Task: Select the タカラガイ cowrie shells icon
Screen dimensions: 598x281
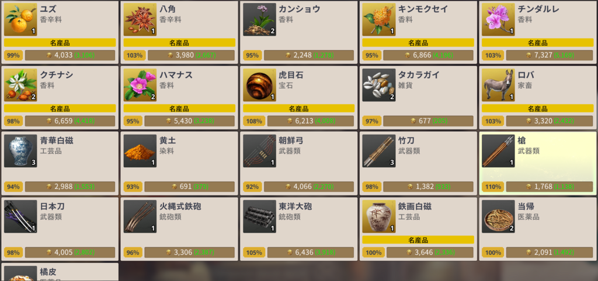Action: pyautogui.click(x=378, y=85)
